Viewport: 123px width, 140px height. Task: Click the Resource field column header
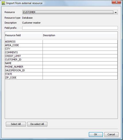pos(24,36)
